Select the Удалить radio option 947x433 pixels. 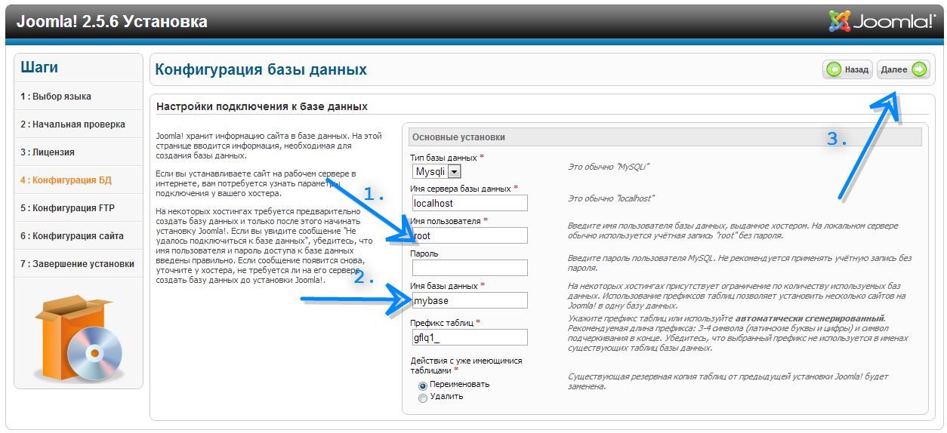[x=422, y=398]
